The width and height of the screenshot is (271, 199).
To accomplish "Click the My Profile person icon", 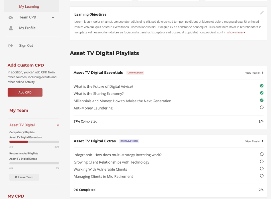I will coord(11,28).
